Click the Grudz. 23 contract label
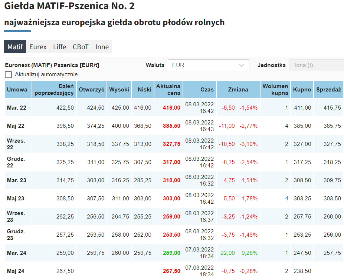This screenshot has width=344, height=280. (16, 235)
